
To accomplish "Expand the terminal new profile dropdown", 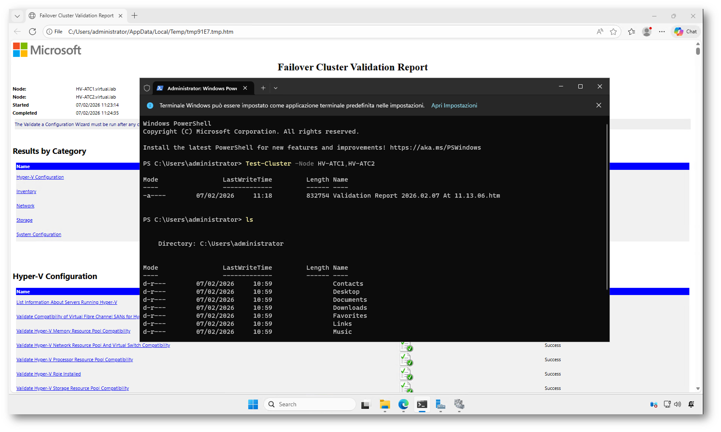I will click(x=275, y=88).
